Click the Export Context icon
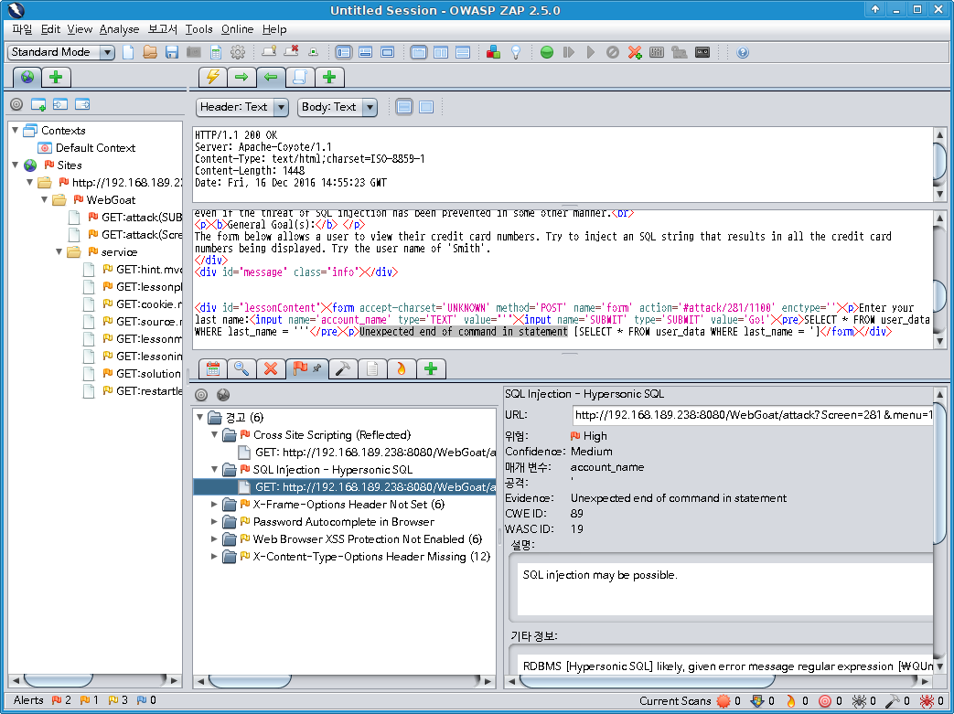Screen dimensions: 954x714 click(x=82, y=104)
